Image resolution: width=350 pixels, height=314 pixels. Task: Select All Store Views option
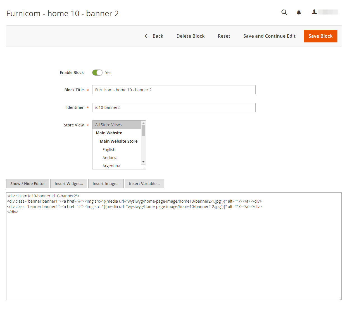point(116,125)
